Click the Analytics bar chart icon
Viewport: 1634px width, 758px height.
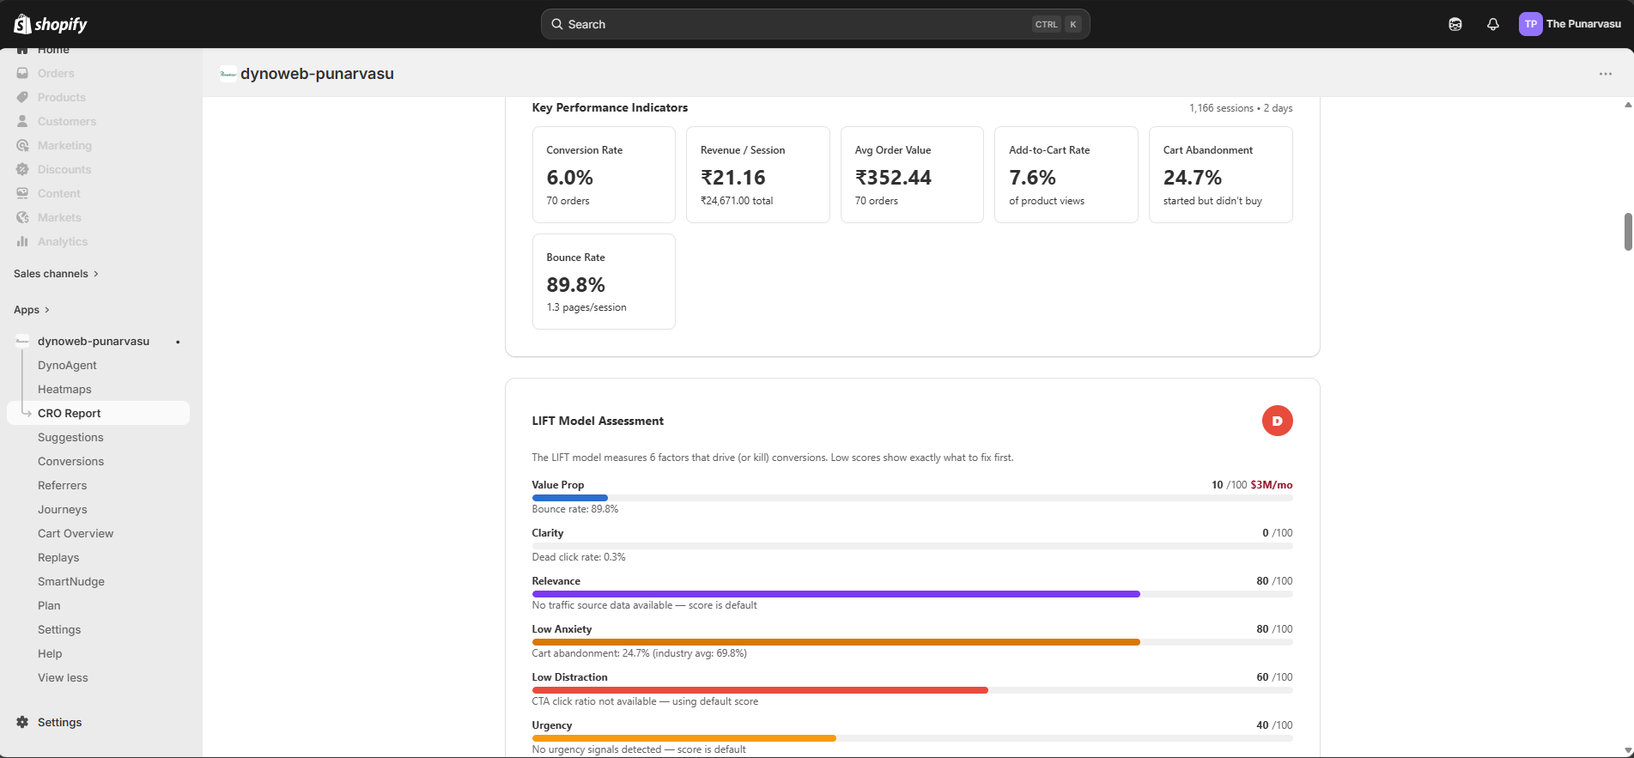click(22, 241)
